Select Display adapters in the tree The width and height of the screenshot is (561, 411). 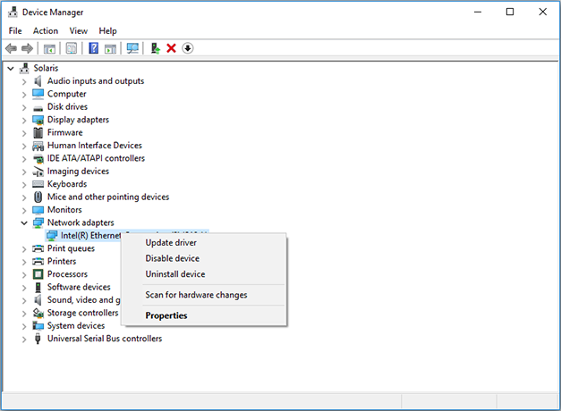pos(78,120)
